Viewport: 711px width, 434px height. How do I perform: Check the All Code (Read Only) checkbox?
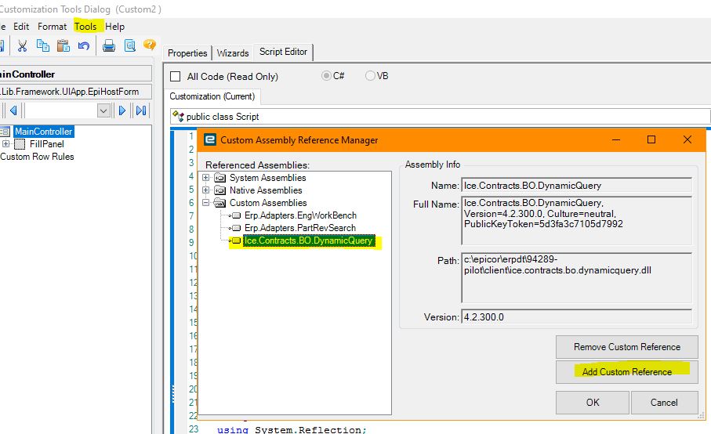point(175,76)
